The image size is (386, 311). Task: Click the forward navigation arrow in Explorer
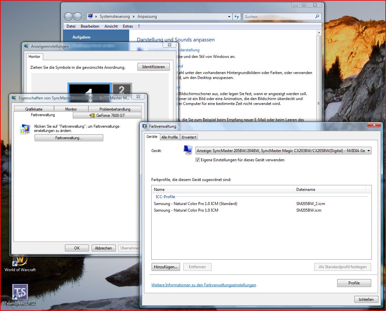[77, 16]
